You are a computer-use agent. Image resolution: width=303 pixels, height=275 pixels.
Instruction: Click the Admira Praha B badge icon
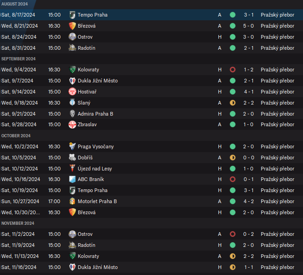coord(72,114)
